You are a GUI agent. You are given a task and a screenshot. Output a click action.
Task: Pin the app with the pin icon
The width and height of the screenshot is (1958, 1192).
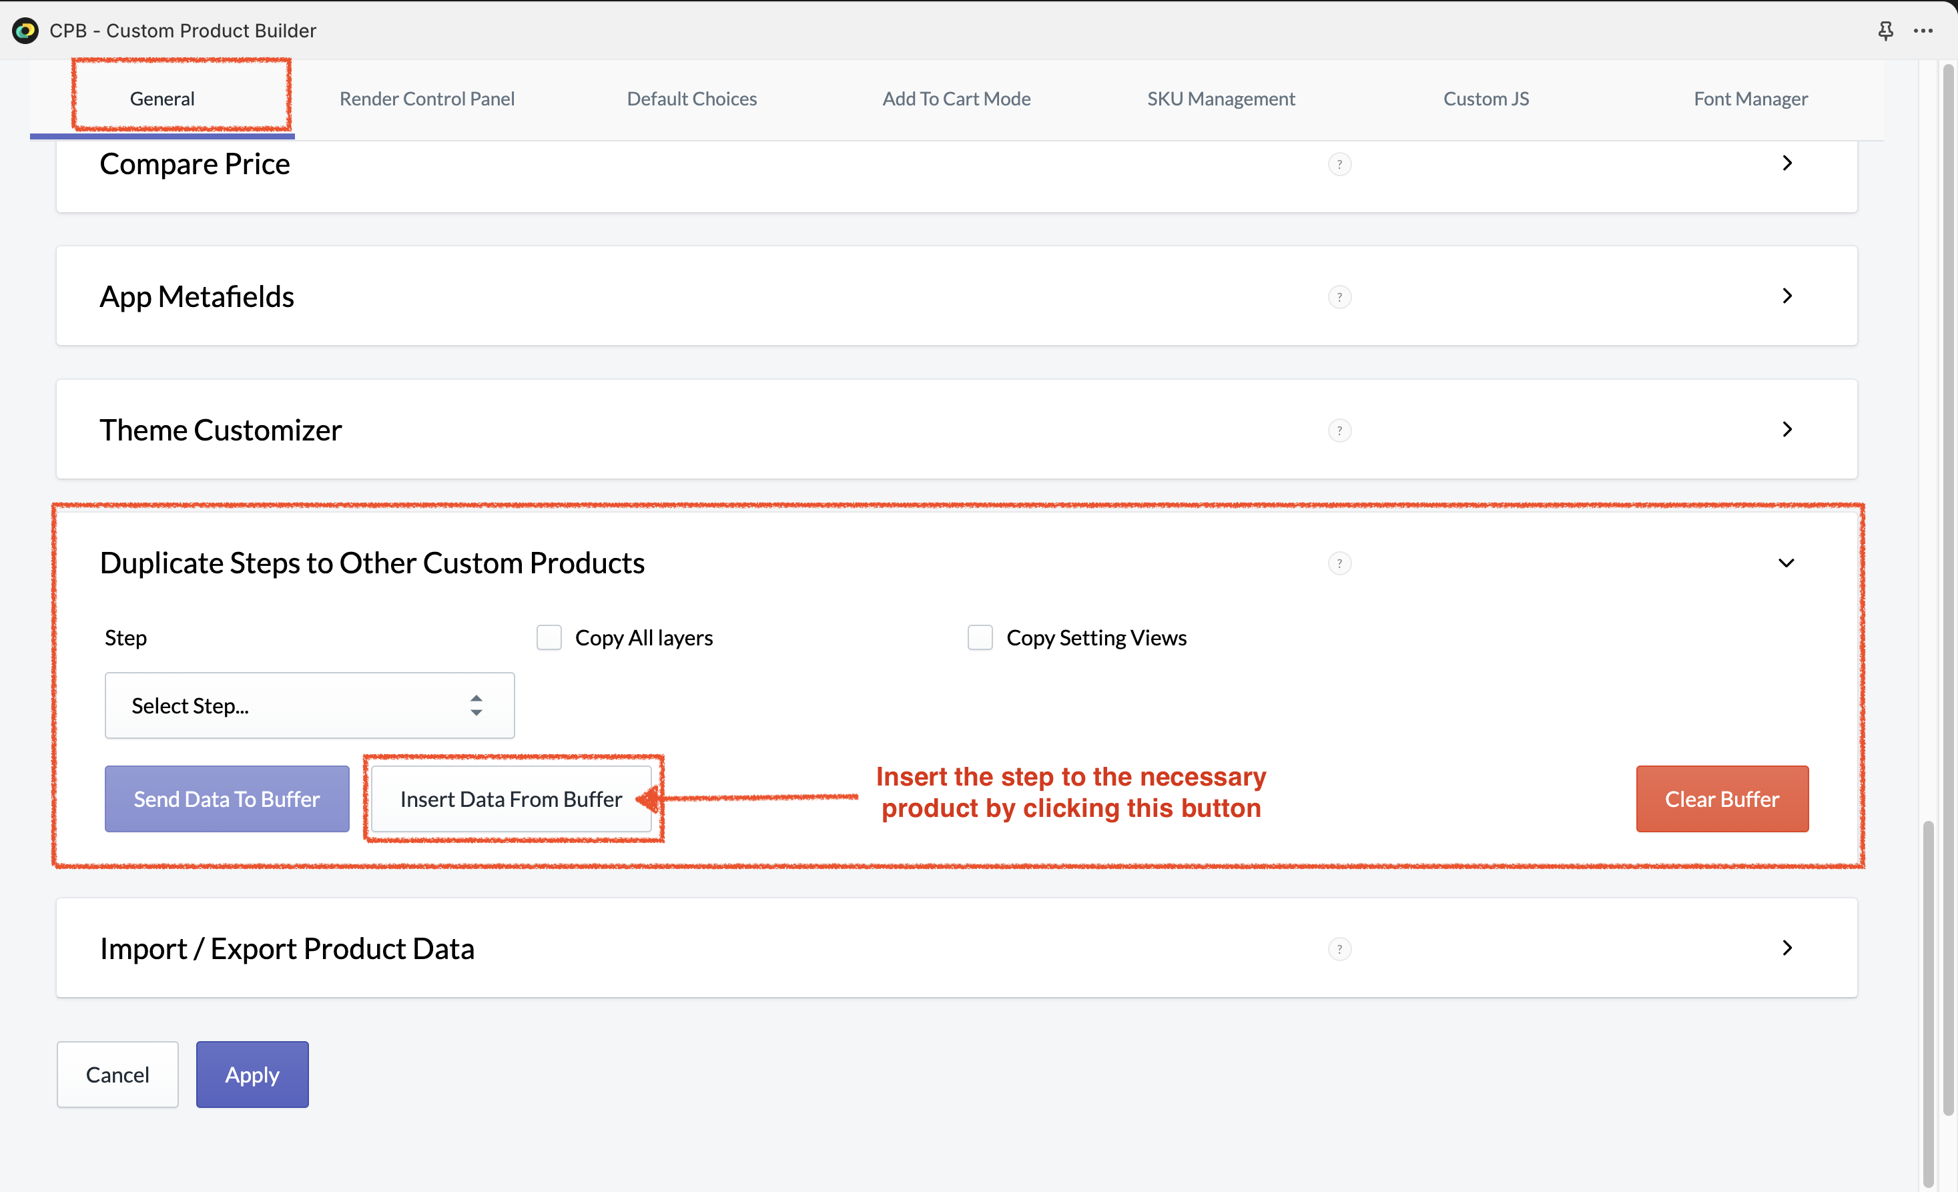1885,31
